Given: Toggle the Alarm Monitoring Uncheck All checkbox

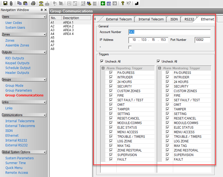Looking at the screenshot, I should [159, 62].
